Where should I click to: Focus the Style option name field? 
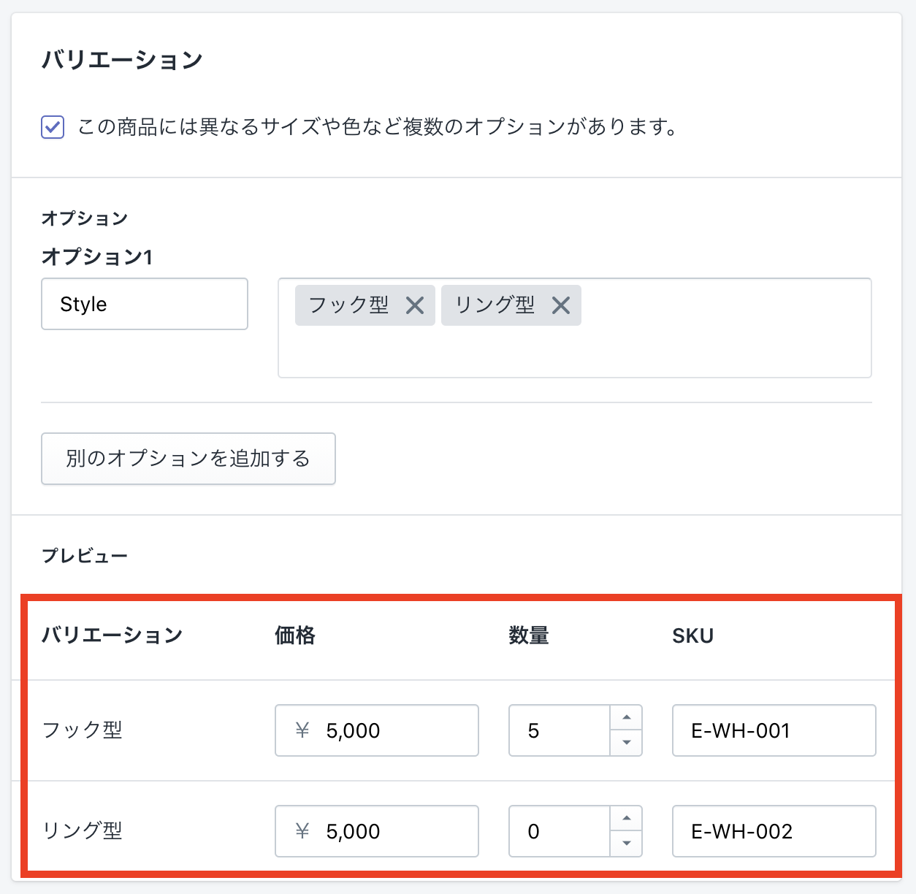145,304
